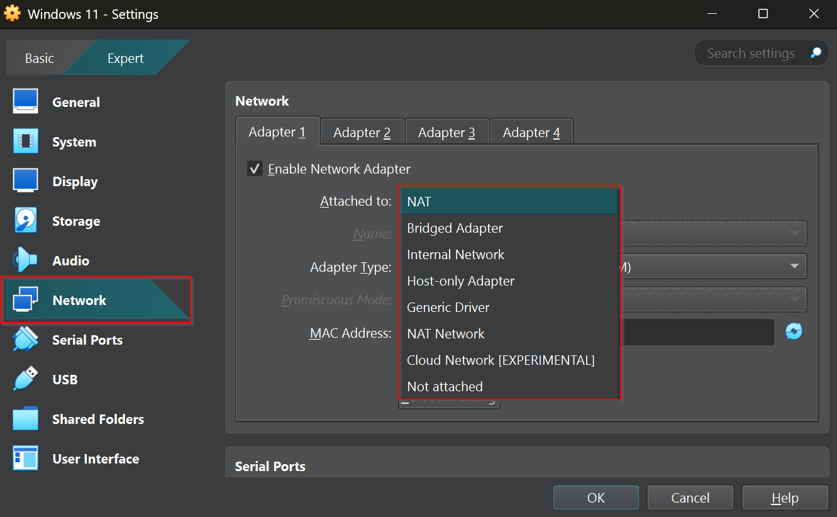The width and height of the screenshot is (837, 517).
Task: Switch to the Adapter 2 tab
Action: [362, 132]
